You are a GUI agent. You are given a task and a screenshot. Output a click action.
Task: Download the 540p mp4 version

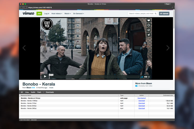[142, 106]
